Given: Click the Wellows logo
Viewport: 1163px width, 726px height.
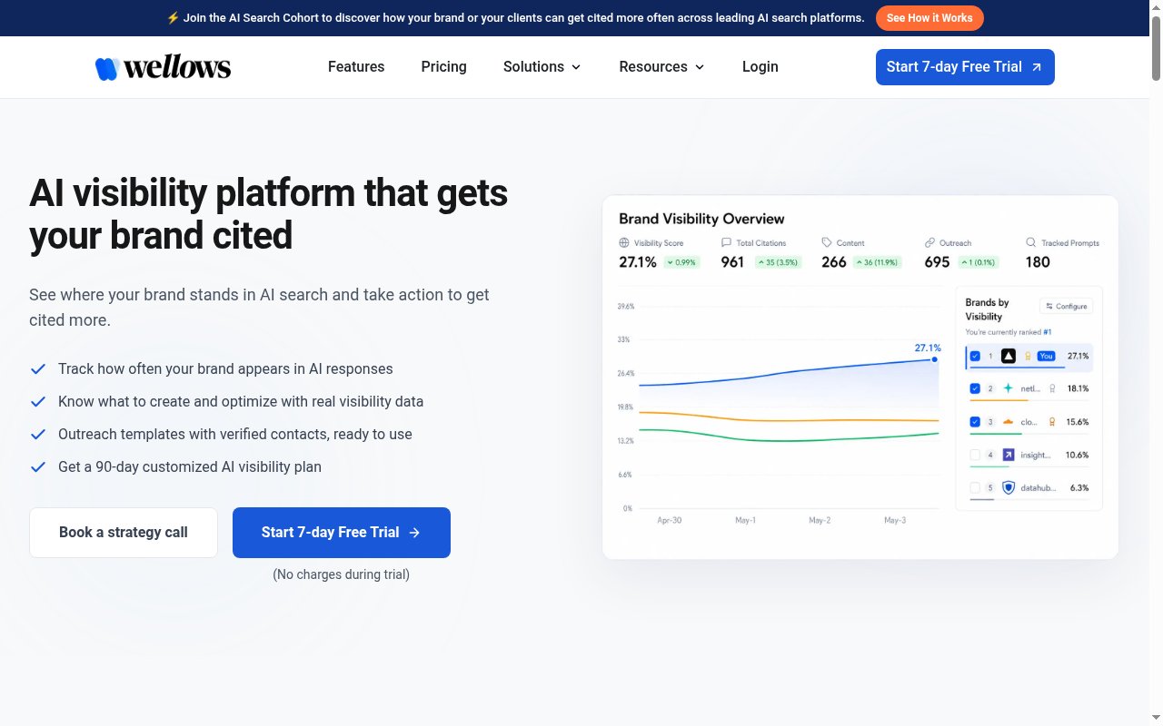Looking at the screenshot, I should click(164, 67).
